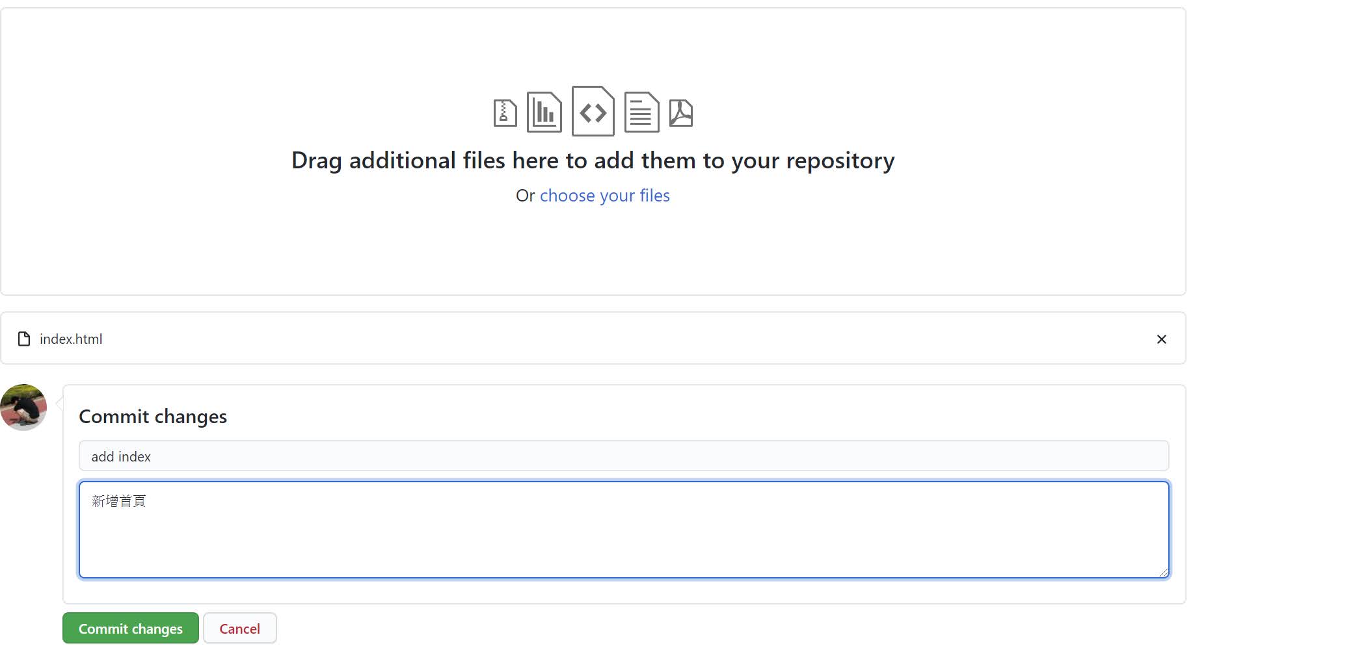Click the 'Commit changes' section heading
The height and width of the screenshot is (661, 1353).
coord(153,417)
